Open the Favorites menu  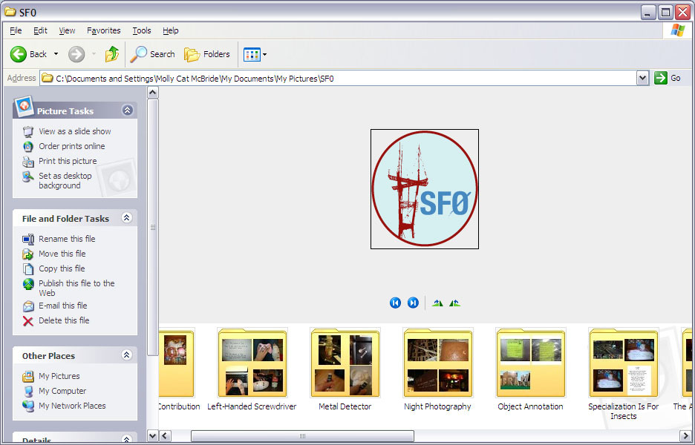point(103,30)
